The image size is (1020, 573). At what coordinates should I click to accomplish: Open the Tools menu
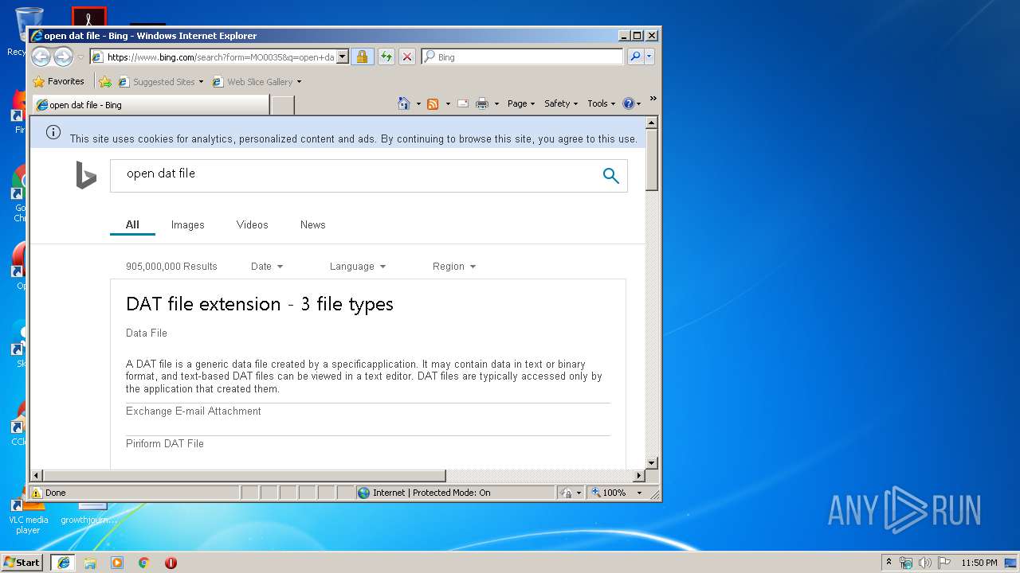pos(601,103)
